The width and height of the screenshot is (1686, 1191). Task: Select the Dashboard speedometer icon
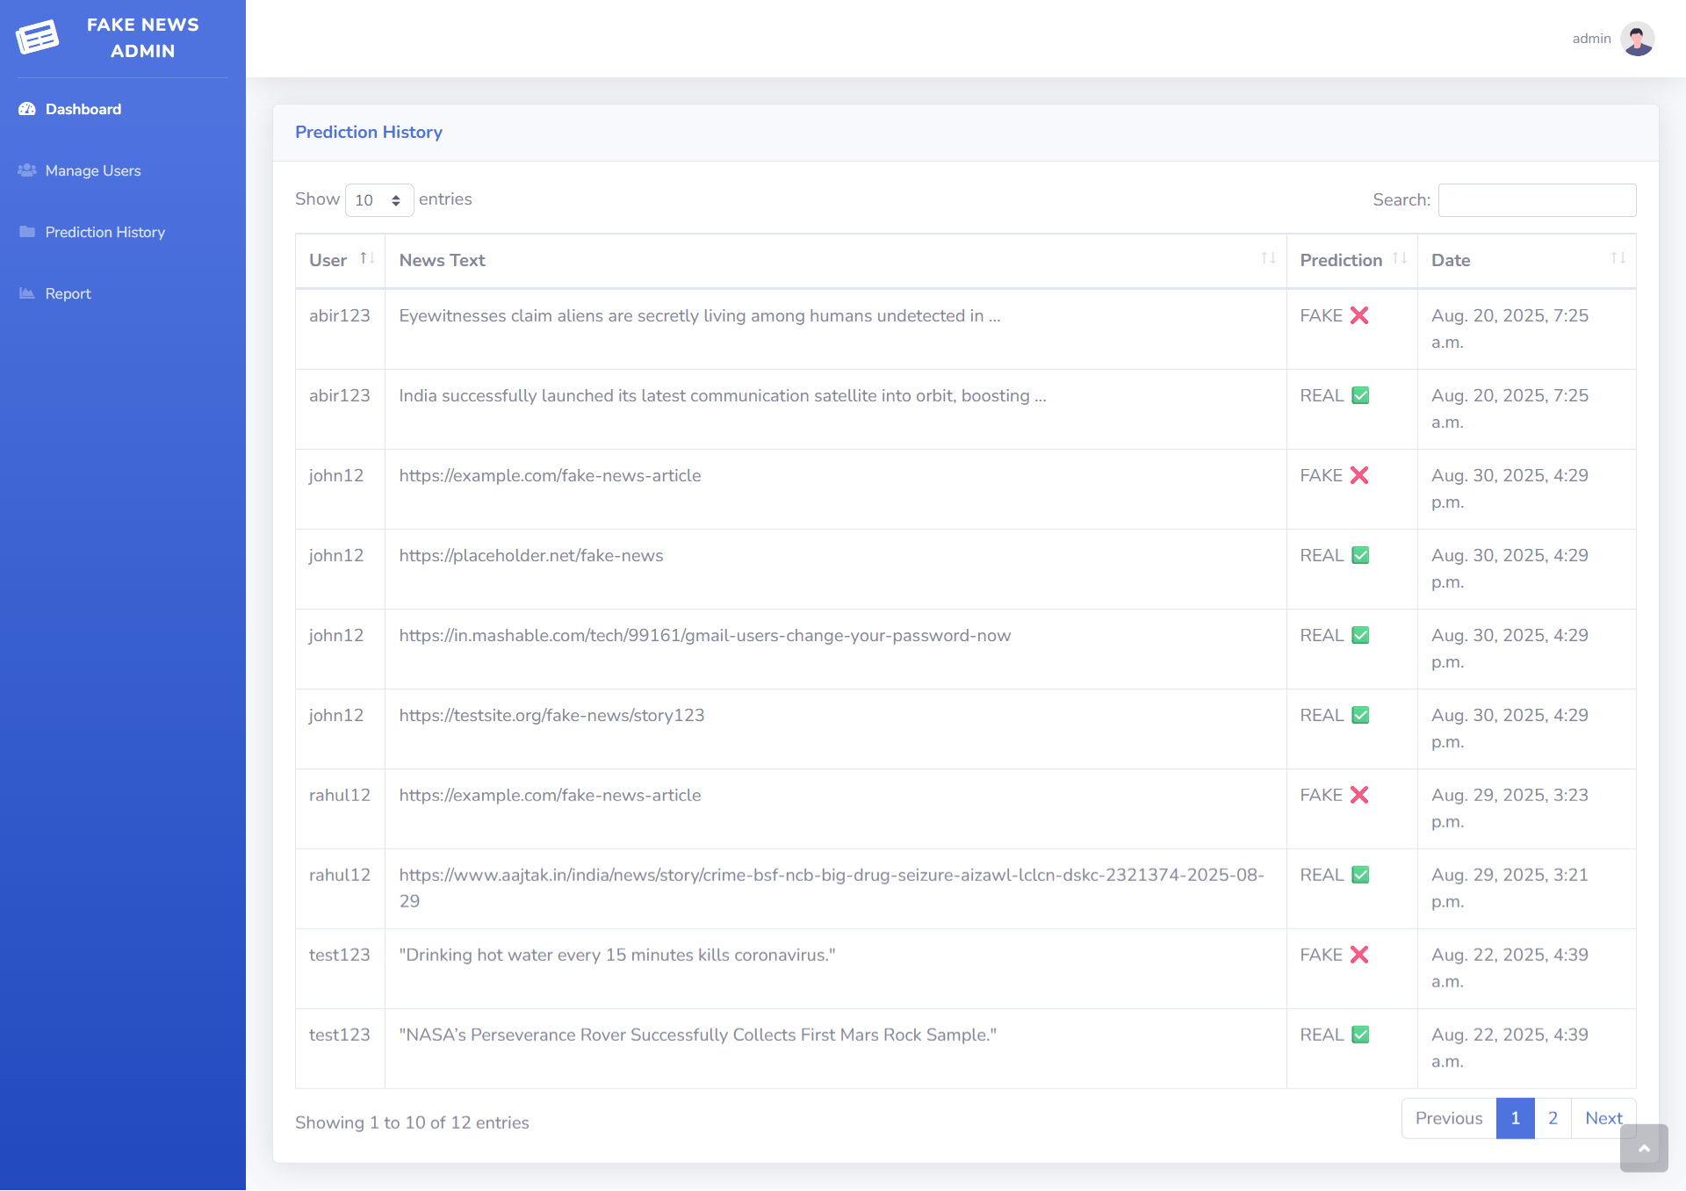pyautogui.click(x=26, y=108)
